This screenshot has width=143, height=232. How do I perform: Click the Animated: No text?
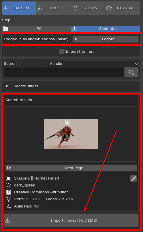[26, 206]
